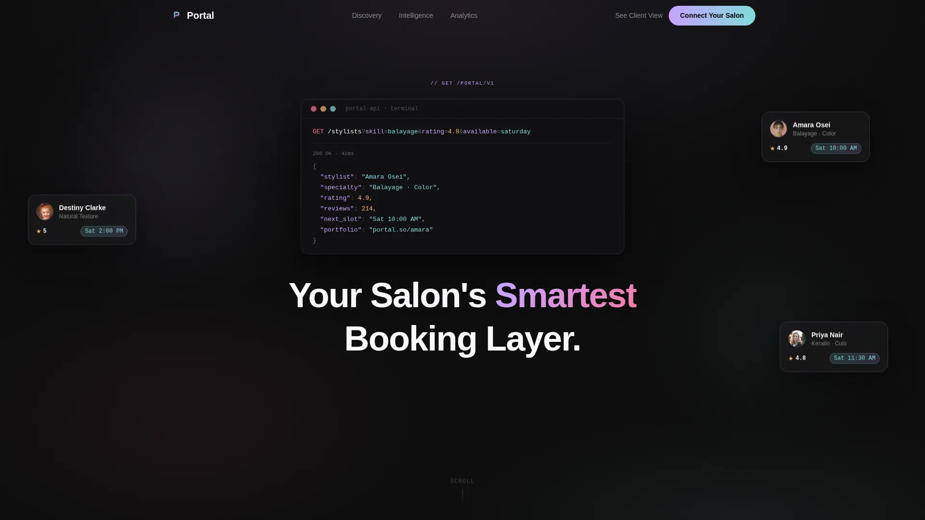The height and width of the screenshot is (520, 925).
Task: Click the 'Natural Texture' subtitle
Action: [x=79, y=216]
